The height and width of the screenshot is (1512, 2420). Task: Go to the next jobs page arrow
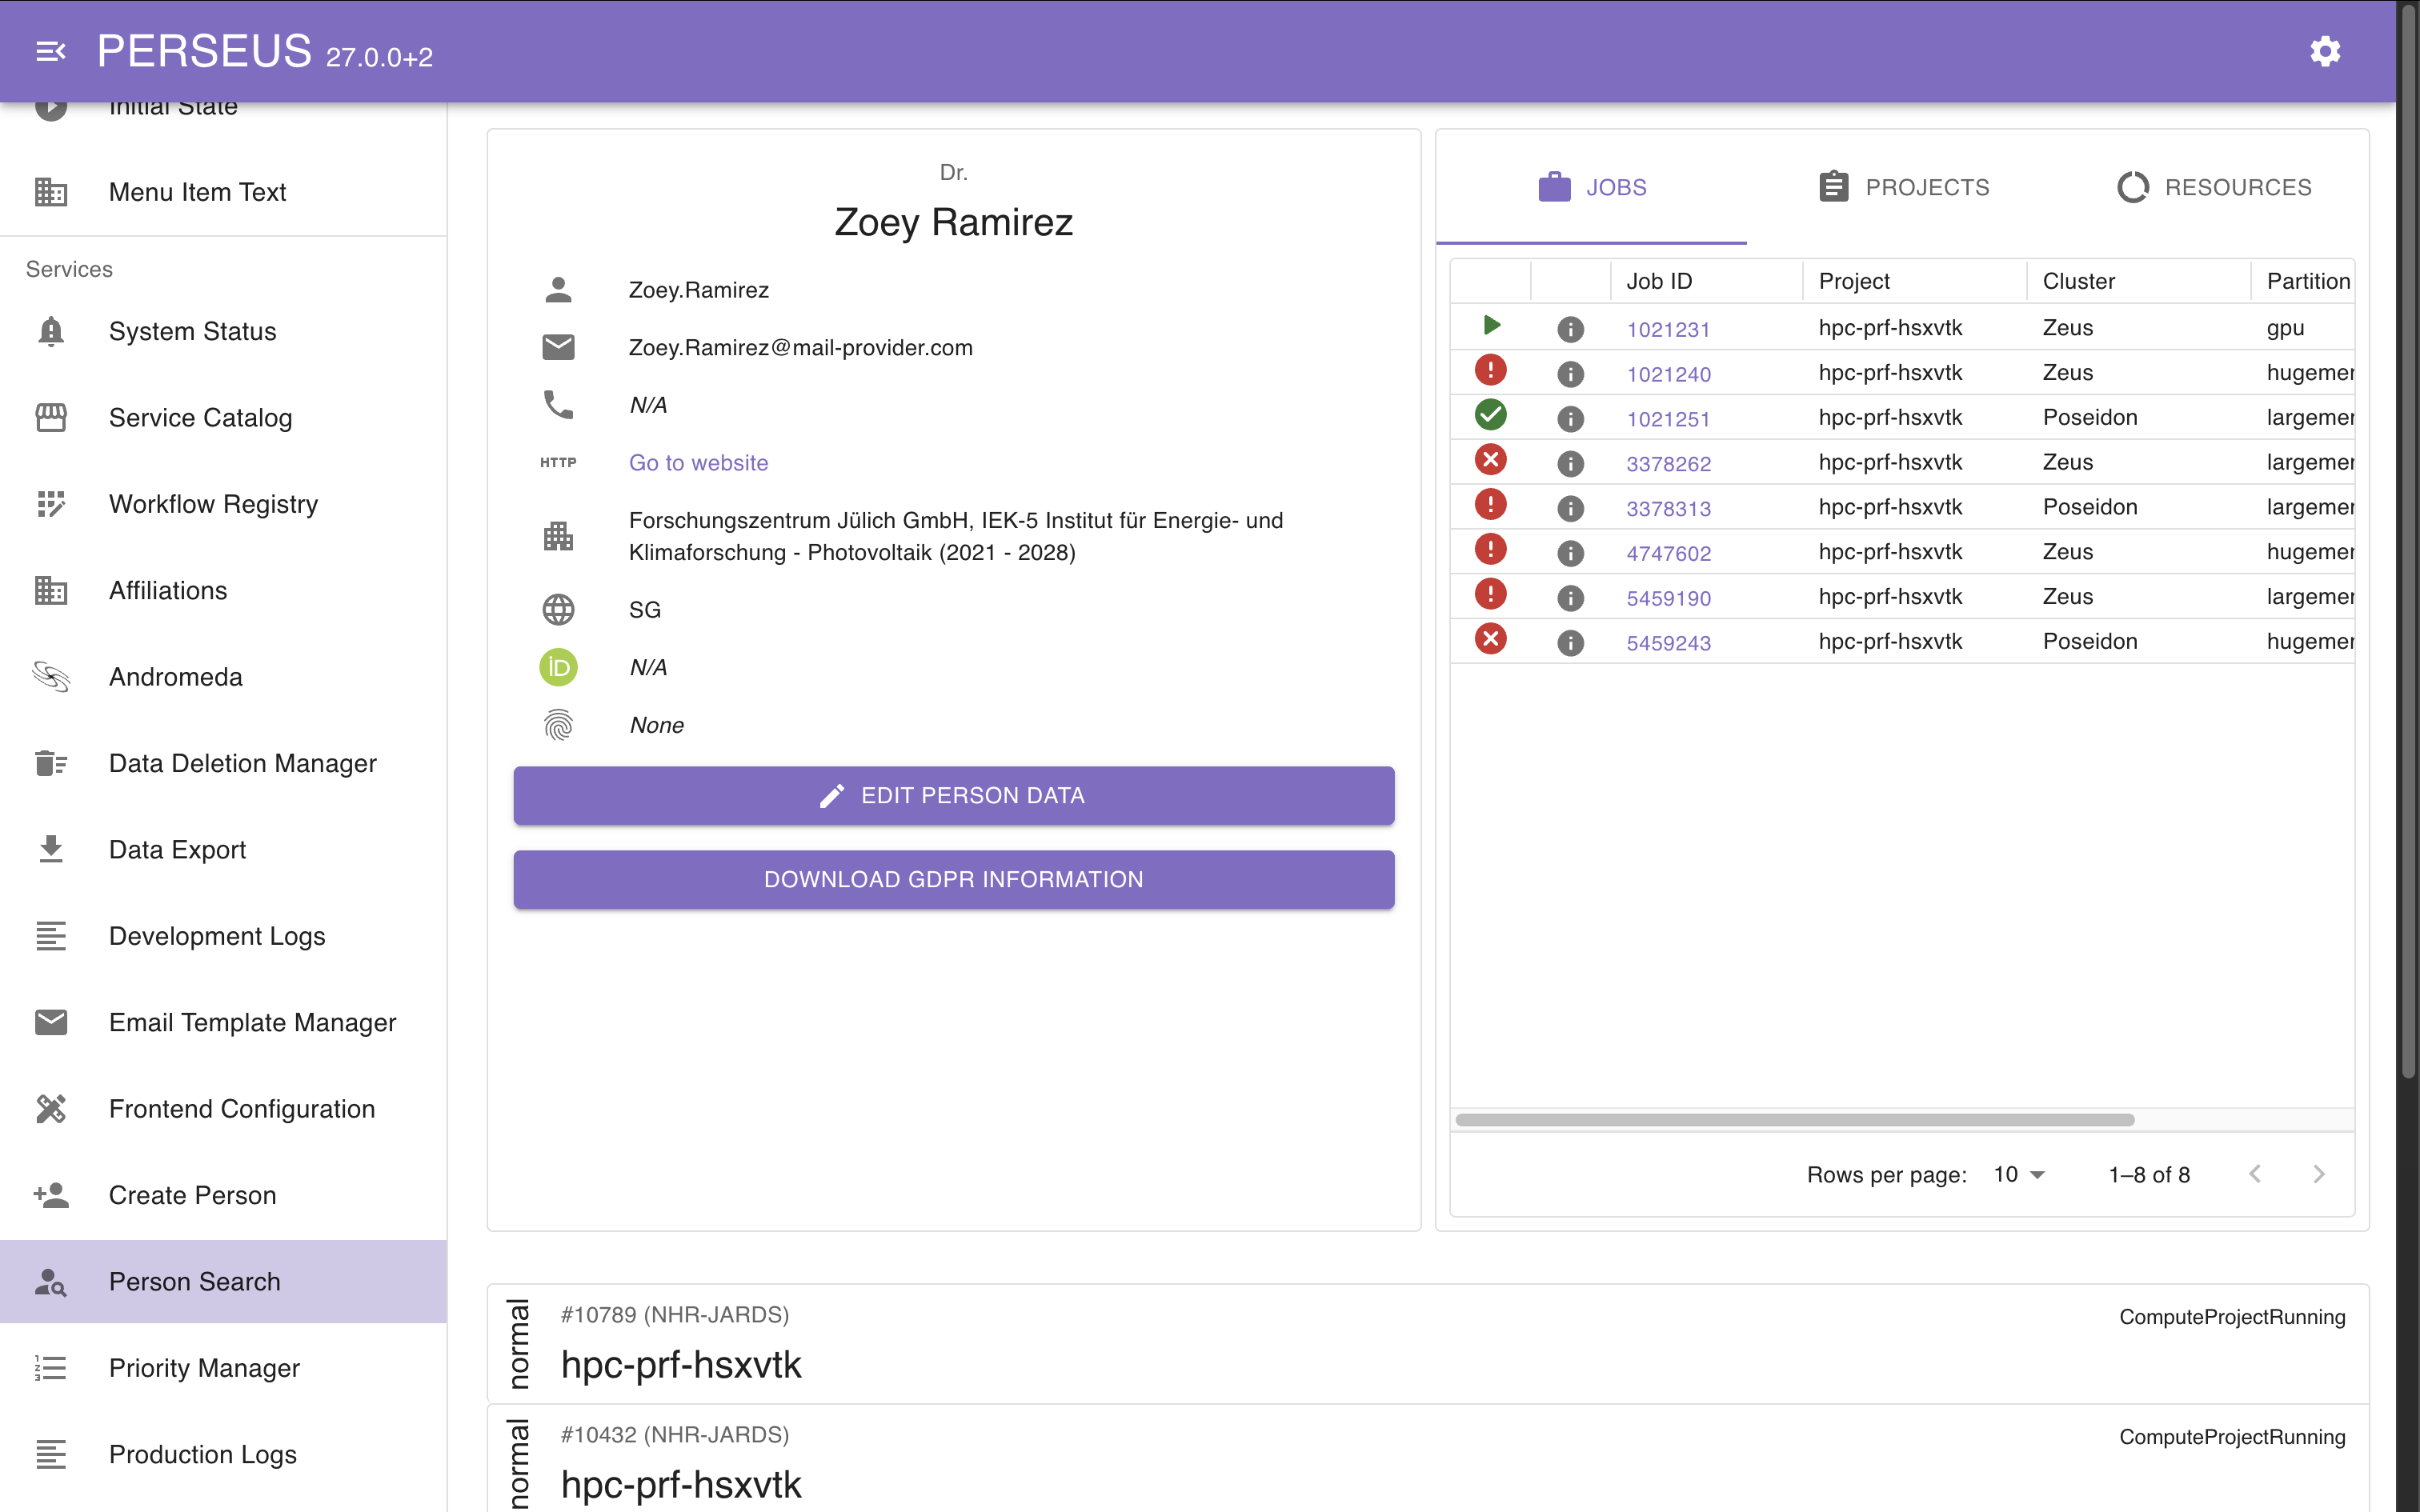click(x=2318, y=1174)
